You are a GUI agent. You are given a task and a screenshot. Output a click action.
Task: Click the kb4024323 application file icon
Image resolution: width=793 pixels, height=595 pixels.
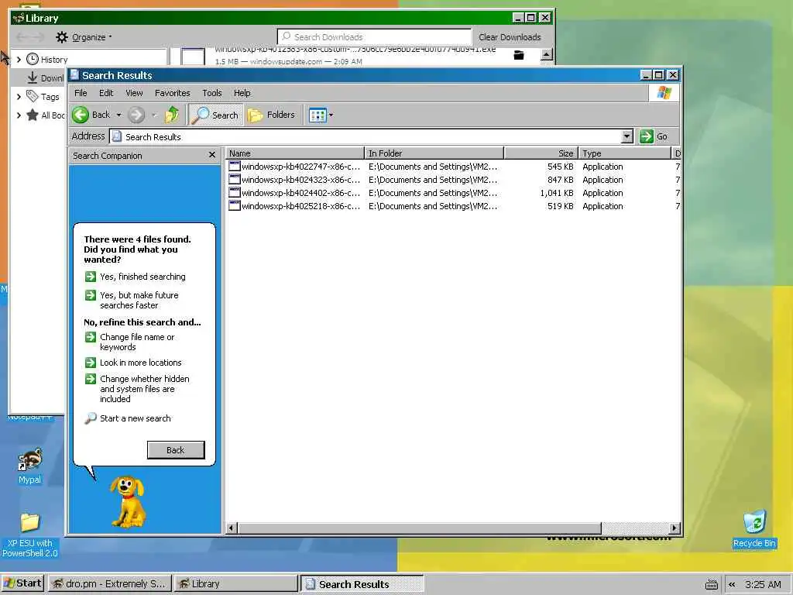click(234, 180)
